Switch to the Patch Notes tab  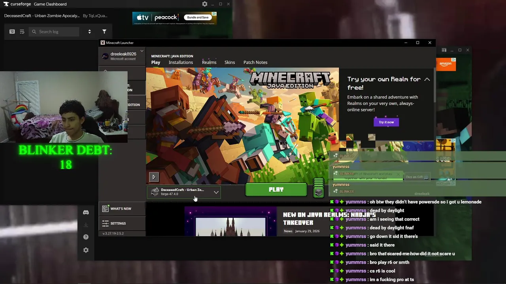pyautogui.click(x=255, y=62)
